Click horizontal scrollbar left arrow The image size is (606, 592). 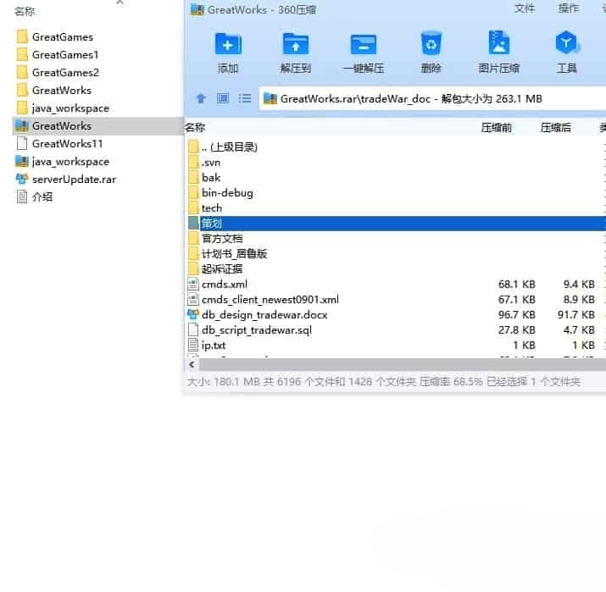192,364
